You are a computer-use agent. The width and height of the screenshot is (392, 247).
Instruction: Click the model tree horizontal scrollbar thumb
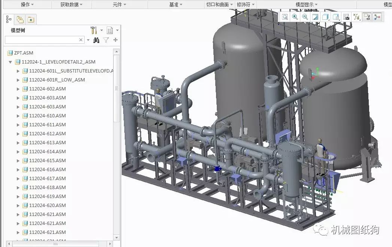click(x=55, y=244)
